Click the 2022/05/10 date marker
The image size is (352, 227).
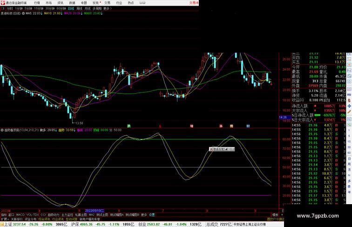point(95,211)
